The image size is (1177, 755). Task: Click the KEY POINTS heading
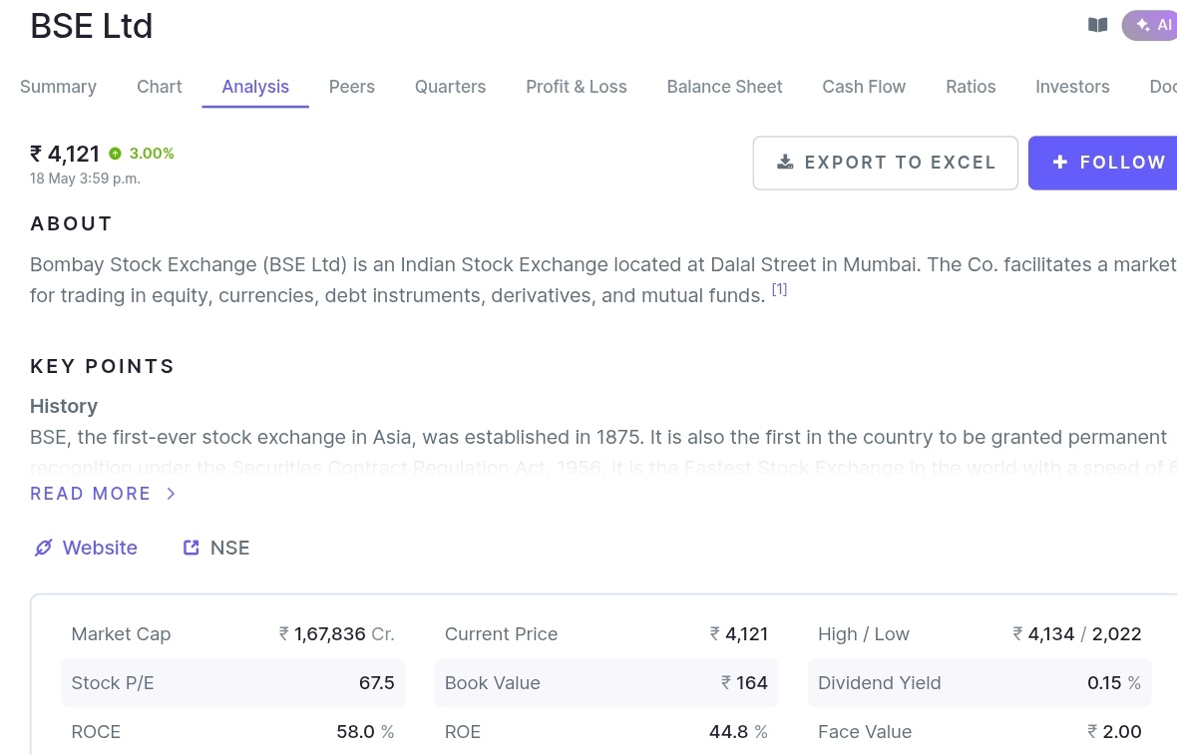point(102,366)
